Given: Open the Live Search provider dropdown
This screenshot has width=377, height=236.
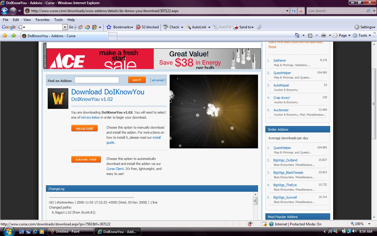Looking at the screenshot, I should pos(374,11).
